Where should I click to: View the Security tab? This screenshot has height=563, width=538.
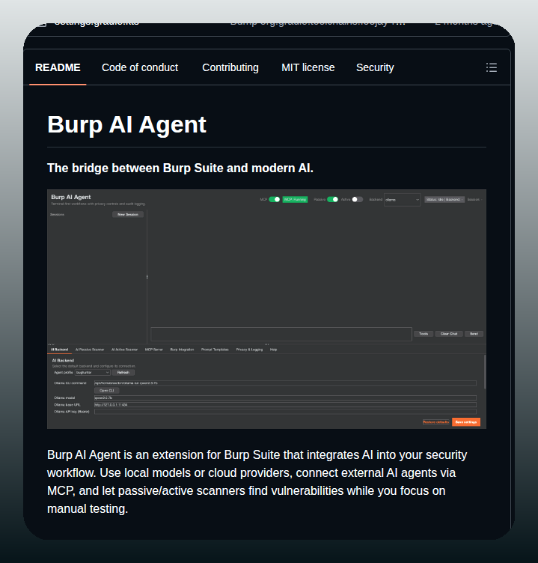tap(375, 67)
